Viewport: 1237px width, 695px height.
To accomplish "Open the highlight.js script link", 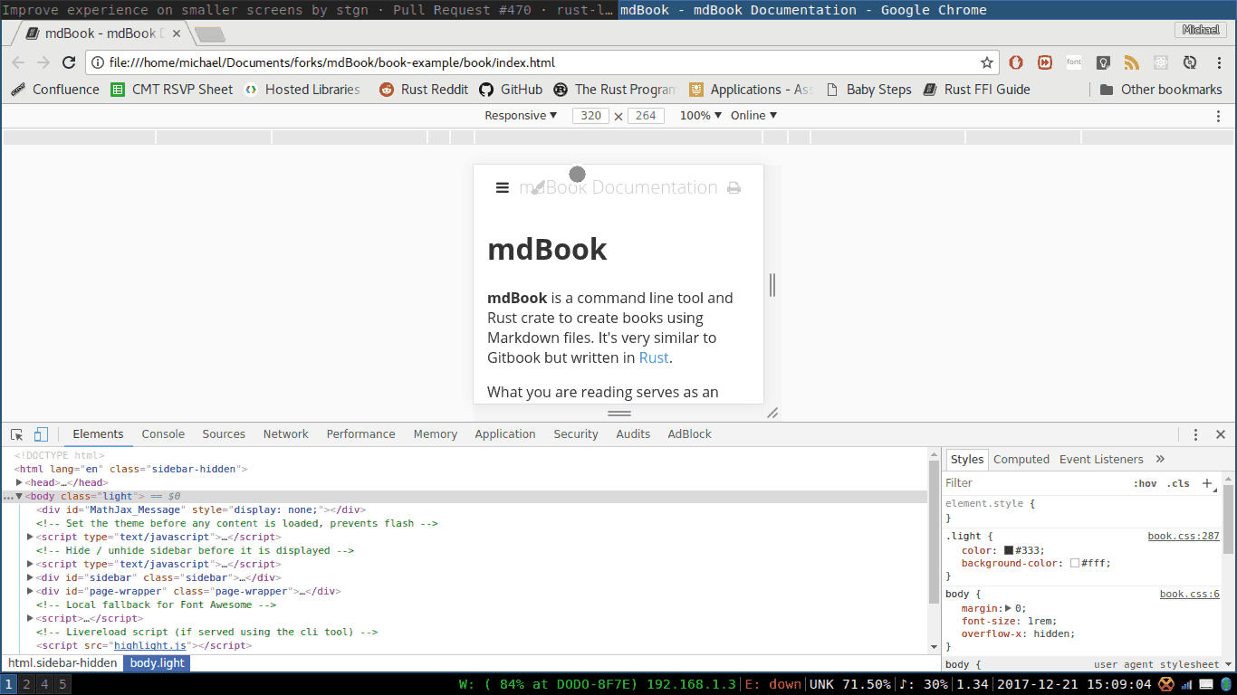I will click(150, 645).
